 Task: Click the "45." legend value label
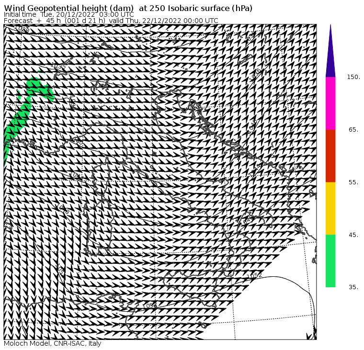[x=353, y=235]
